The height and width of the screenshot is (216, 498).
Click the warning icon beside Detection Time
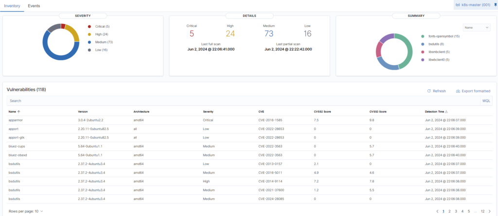point(446,111)
